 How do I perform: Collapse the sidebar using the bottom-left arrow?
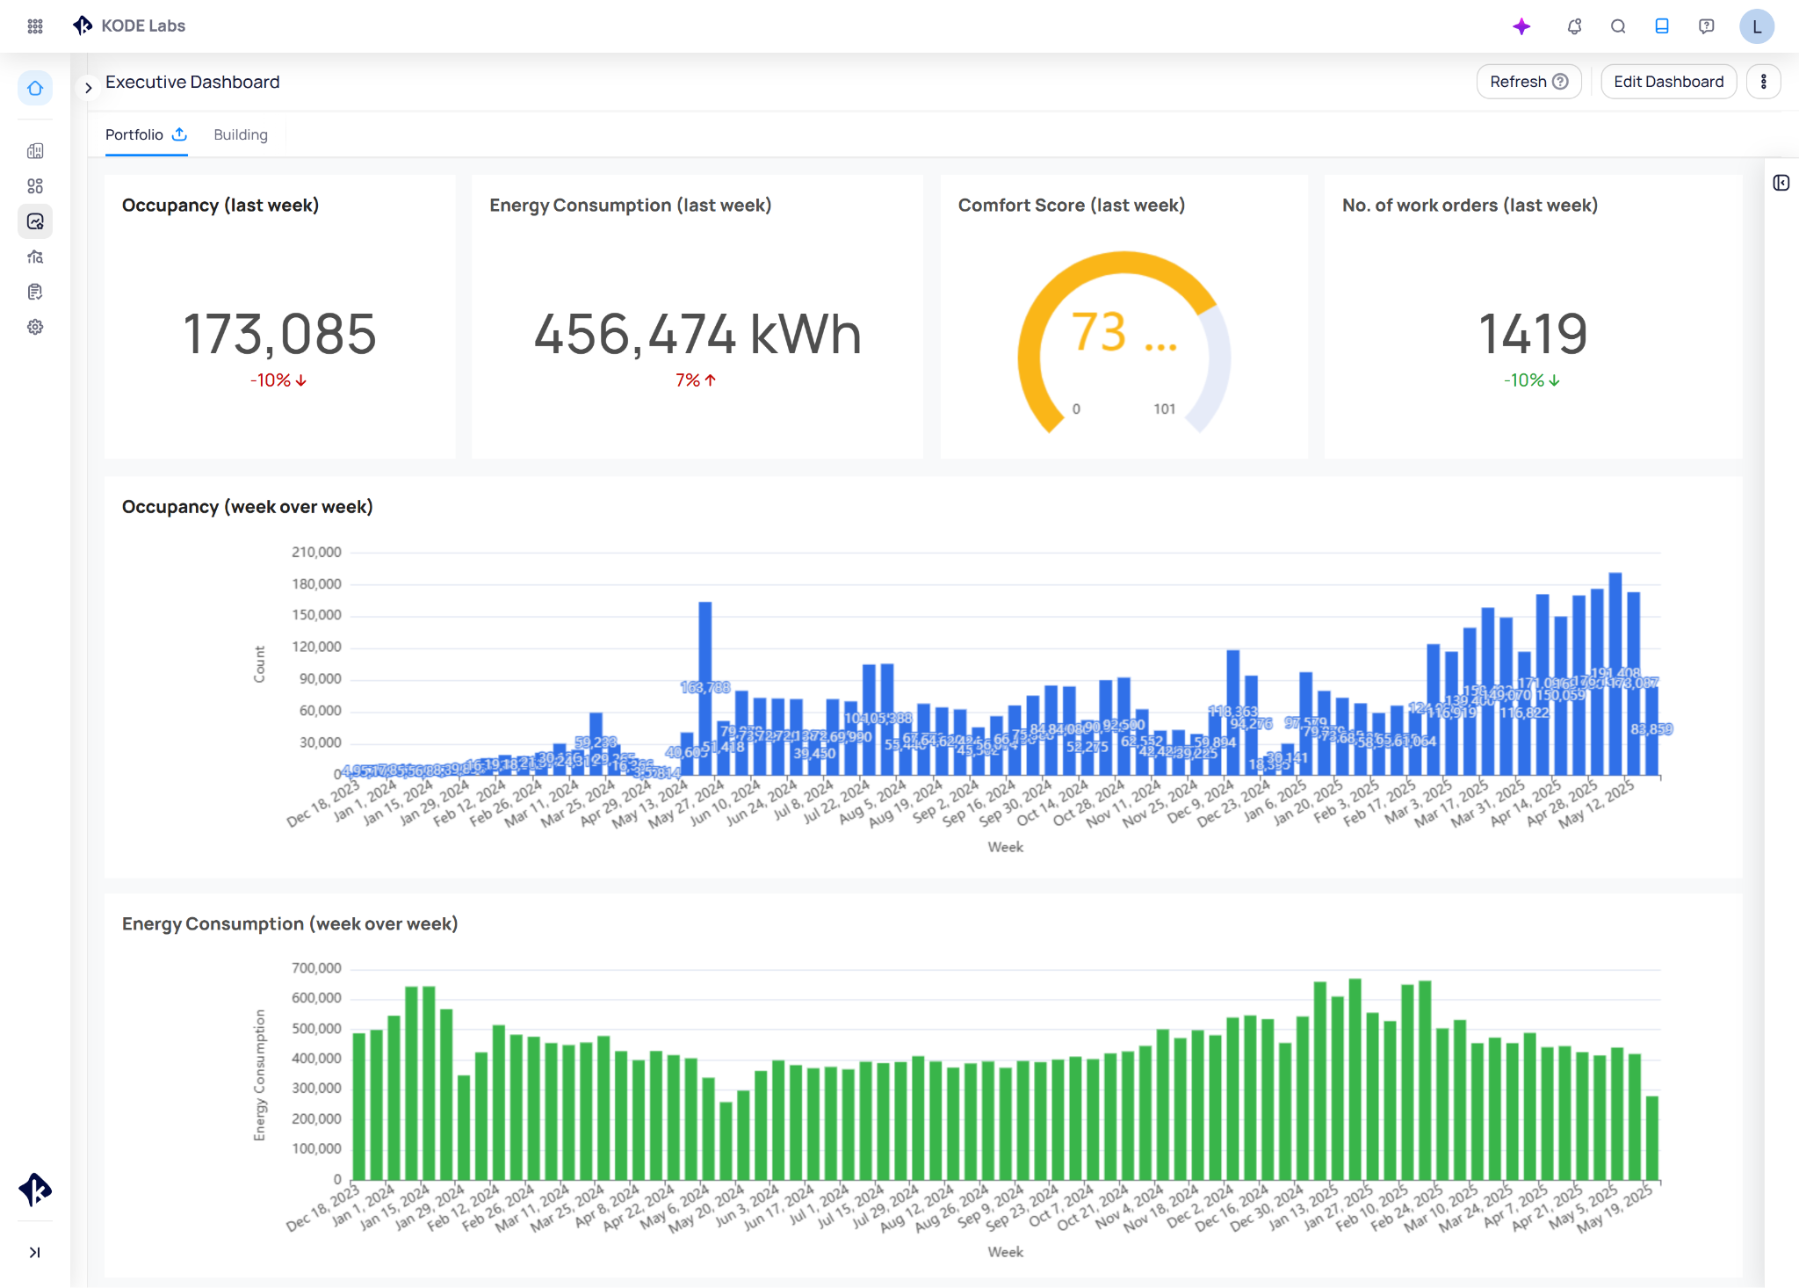pos(35,1252)
